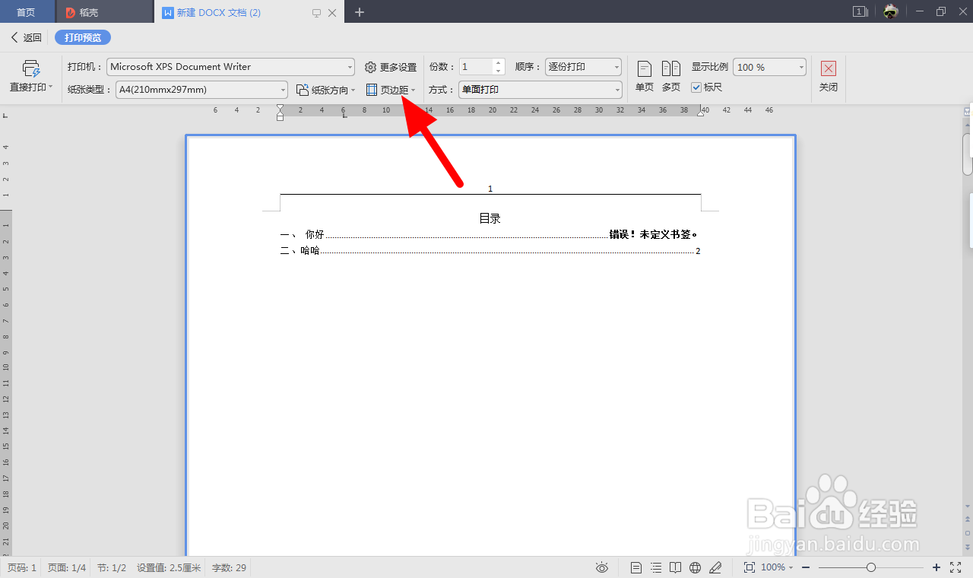Select the 单页 single page view icon
This screenshot has width=973, height=578.
pos(643,75)
